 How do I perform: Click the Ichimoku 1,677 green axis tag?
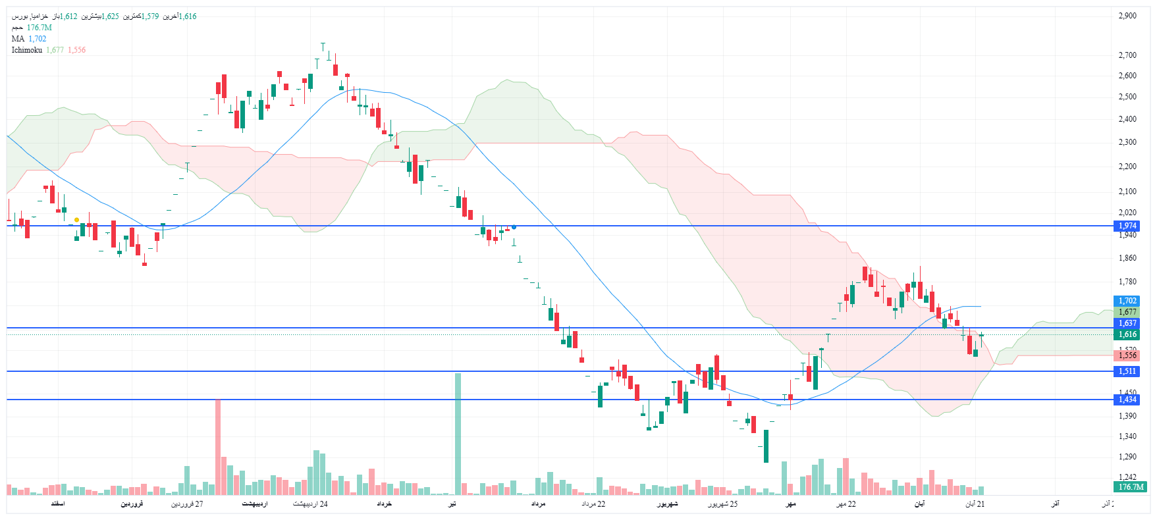(1127, 312)
